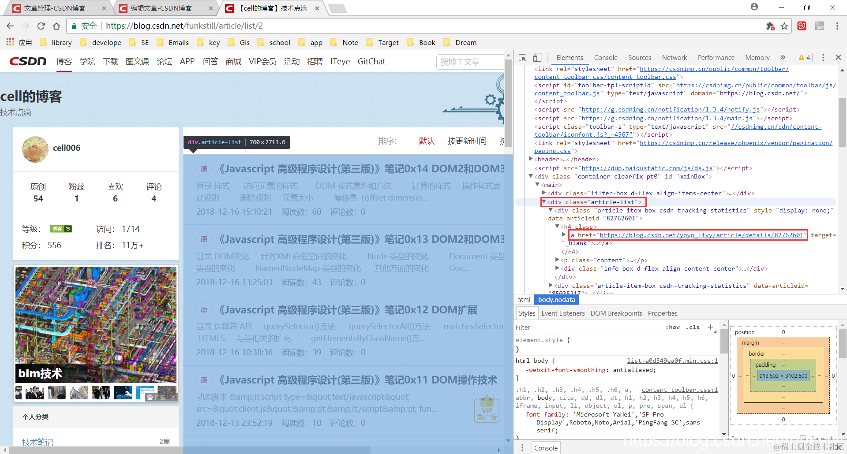Screen dimensions: 847x454
Task: Open the Chrome profile avatar icon
Action: click(x=754, y=7)
